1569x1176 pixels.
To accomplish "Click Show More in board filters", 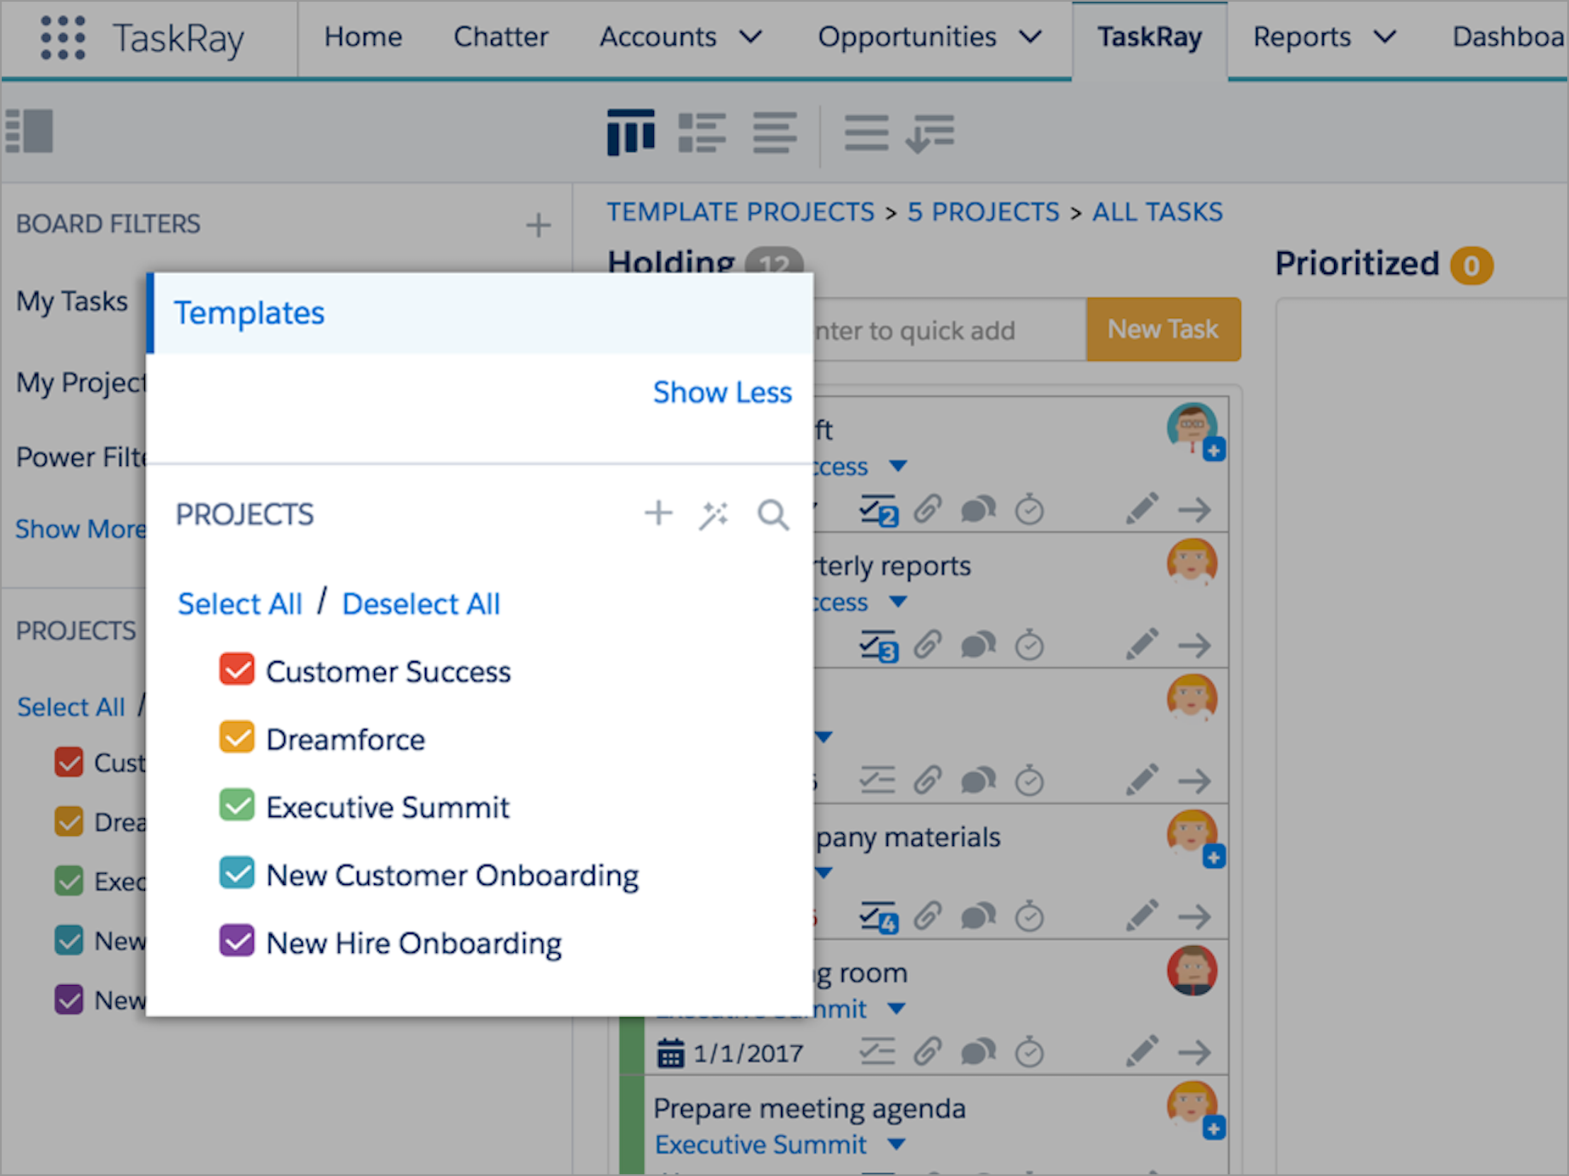I will point(81,529).
